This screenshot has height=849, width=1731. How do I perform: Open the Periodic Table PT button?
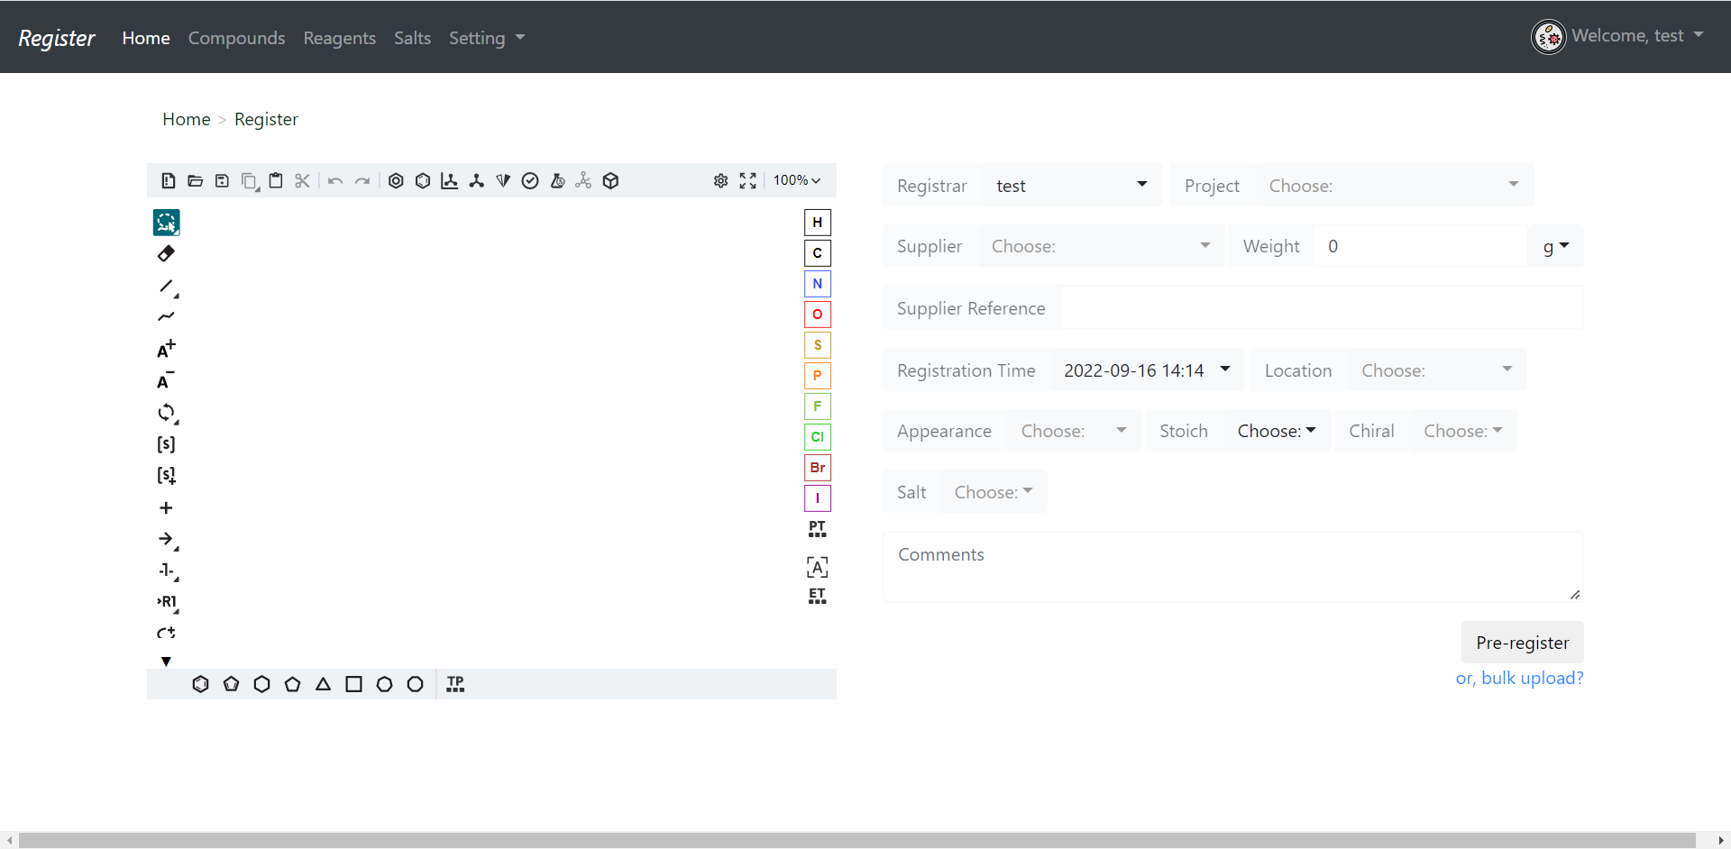[817, 529]
